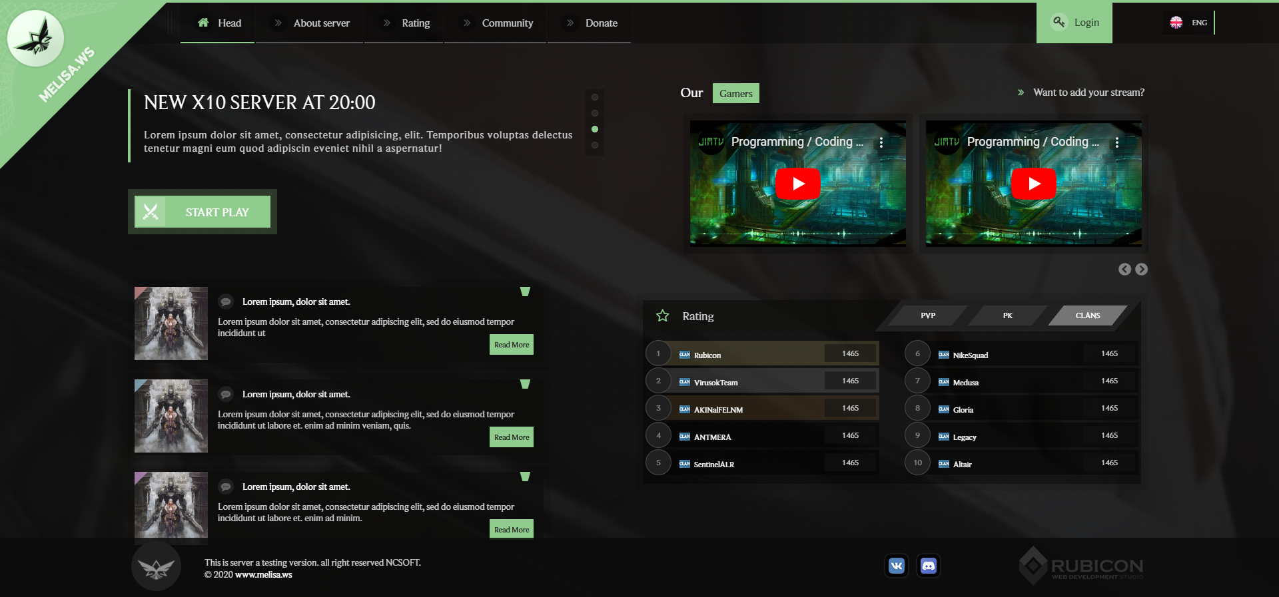Image resolution: width=1279 pixels, height=597 pixels.
Task: Click the next stream arrow icon
Action: pyautogui.click(x=1141, y=269)
